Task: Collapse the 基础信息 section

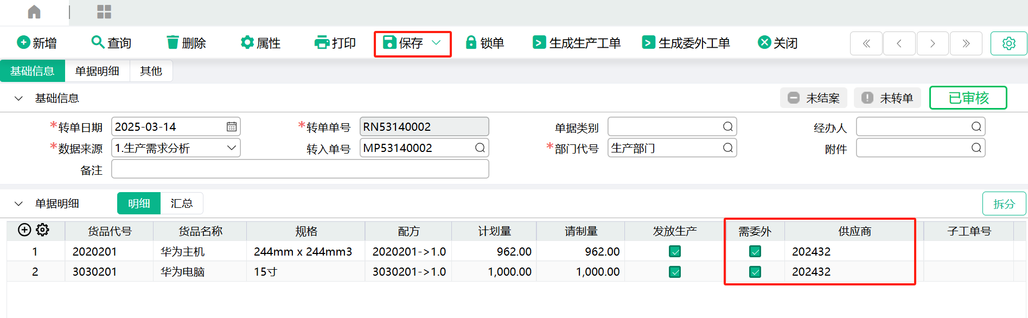Action: tap(18, 98)
